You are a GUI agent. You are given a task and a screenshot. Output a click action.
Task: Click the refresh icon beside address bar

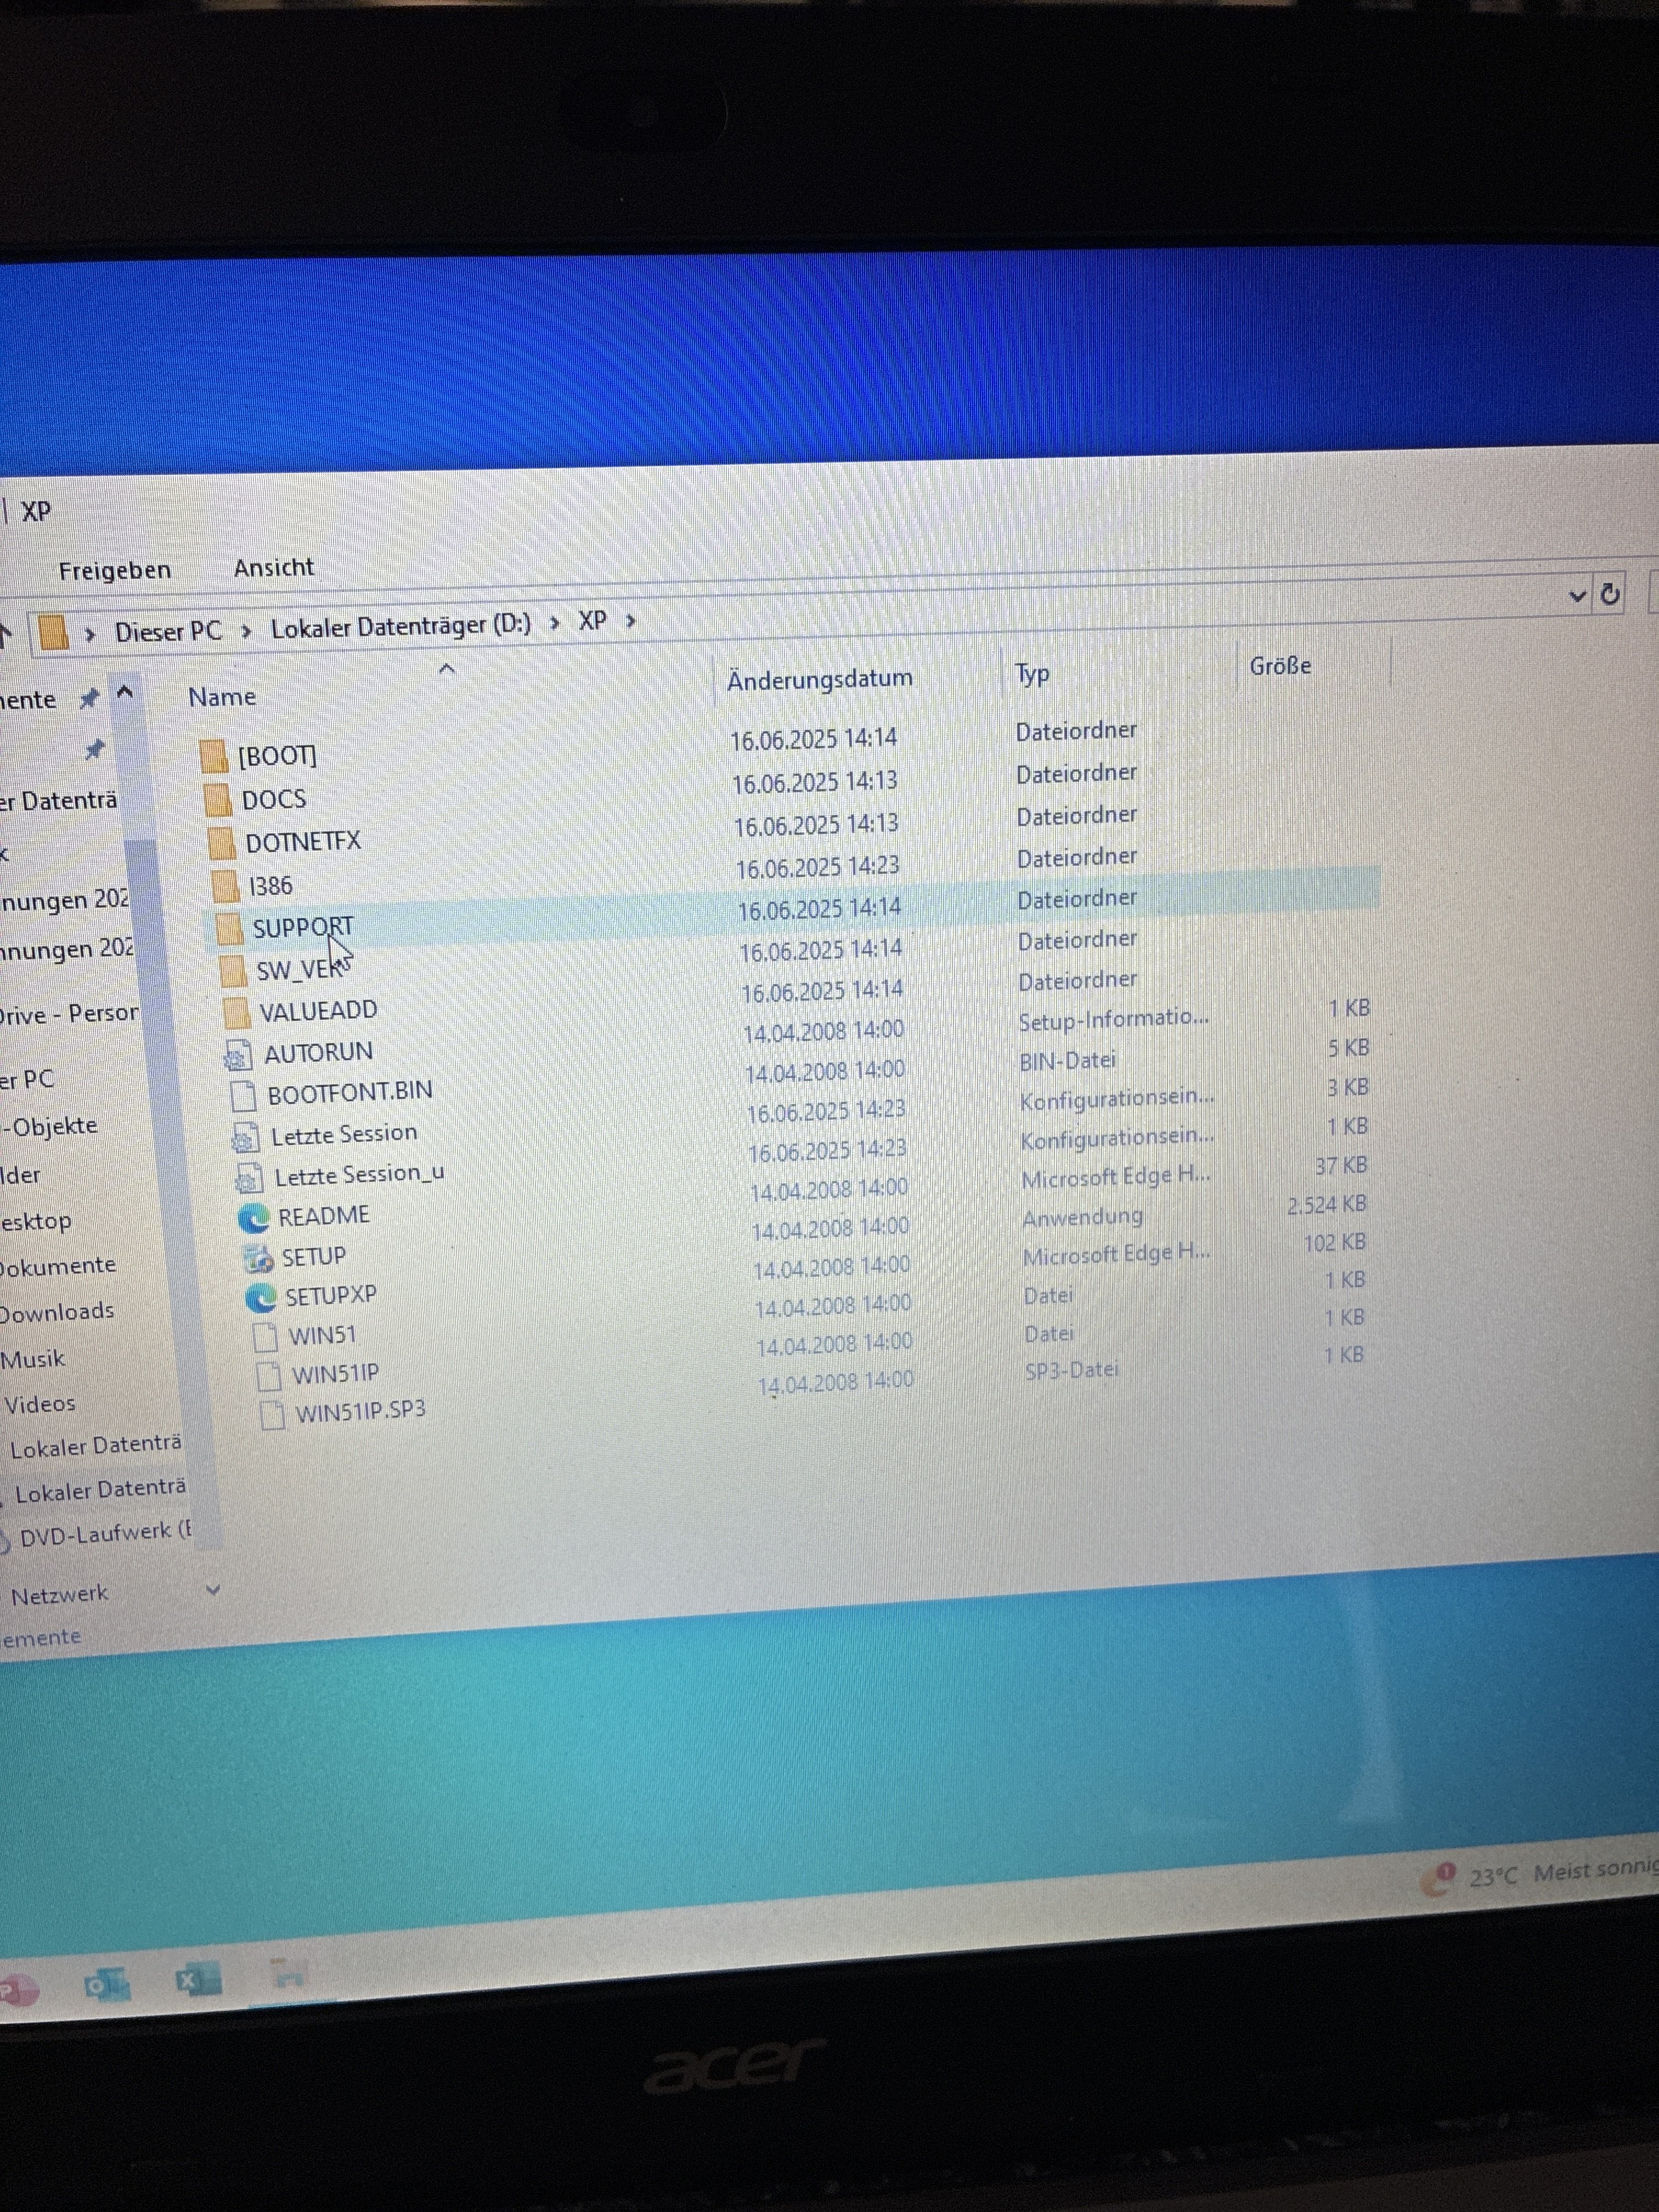coord(1610,594)
